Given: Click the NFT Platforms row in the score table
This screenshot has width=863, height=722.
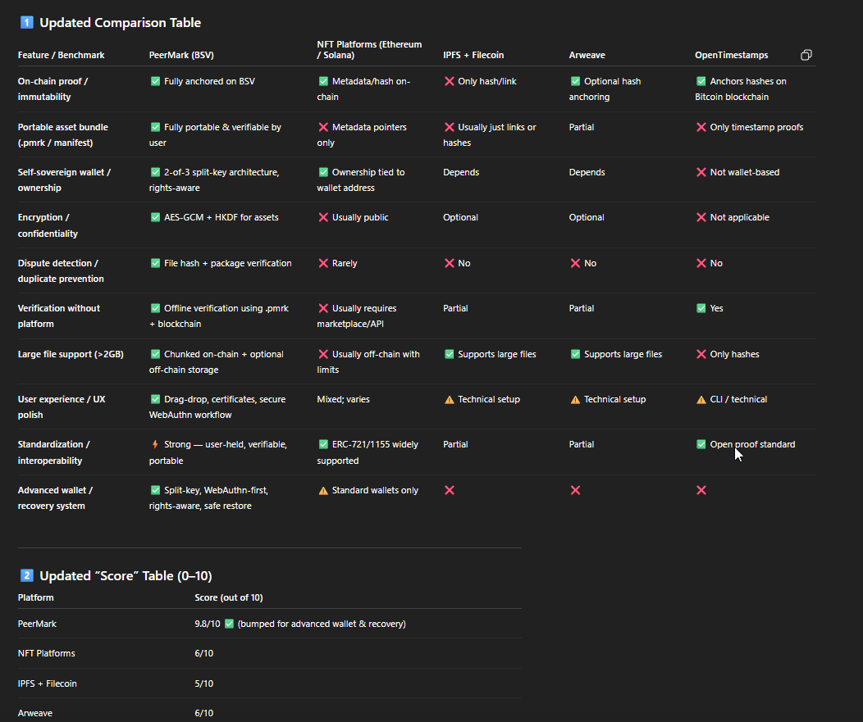Looking at the screenshot, I should (270, 653).
